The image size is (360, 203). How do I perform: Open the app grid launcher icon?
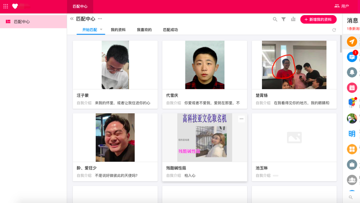(5, 6)
